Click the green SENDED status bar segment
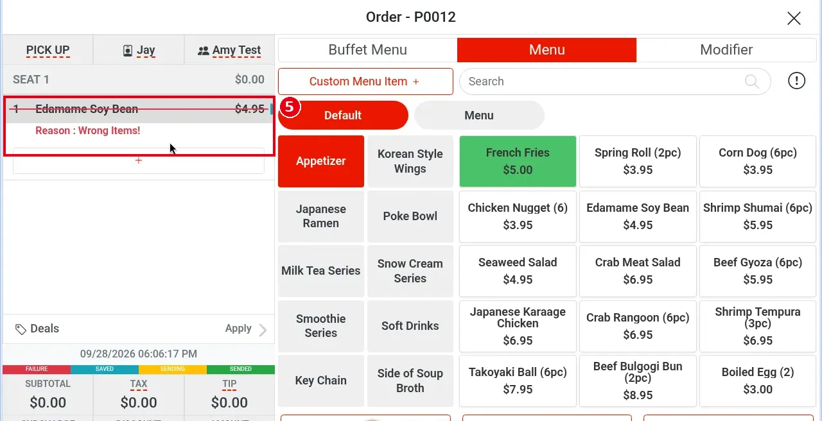822x421 pixels. tap(241, 369)
